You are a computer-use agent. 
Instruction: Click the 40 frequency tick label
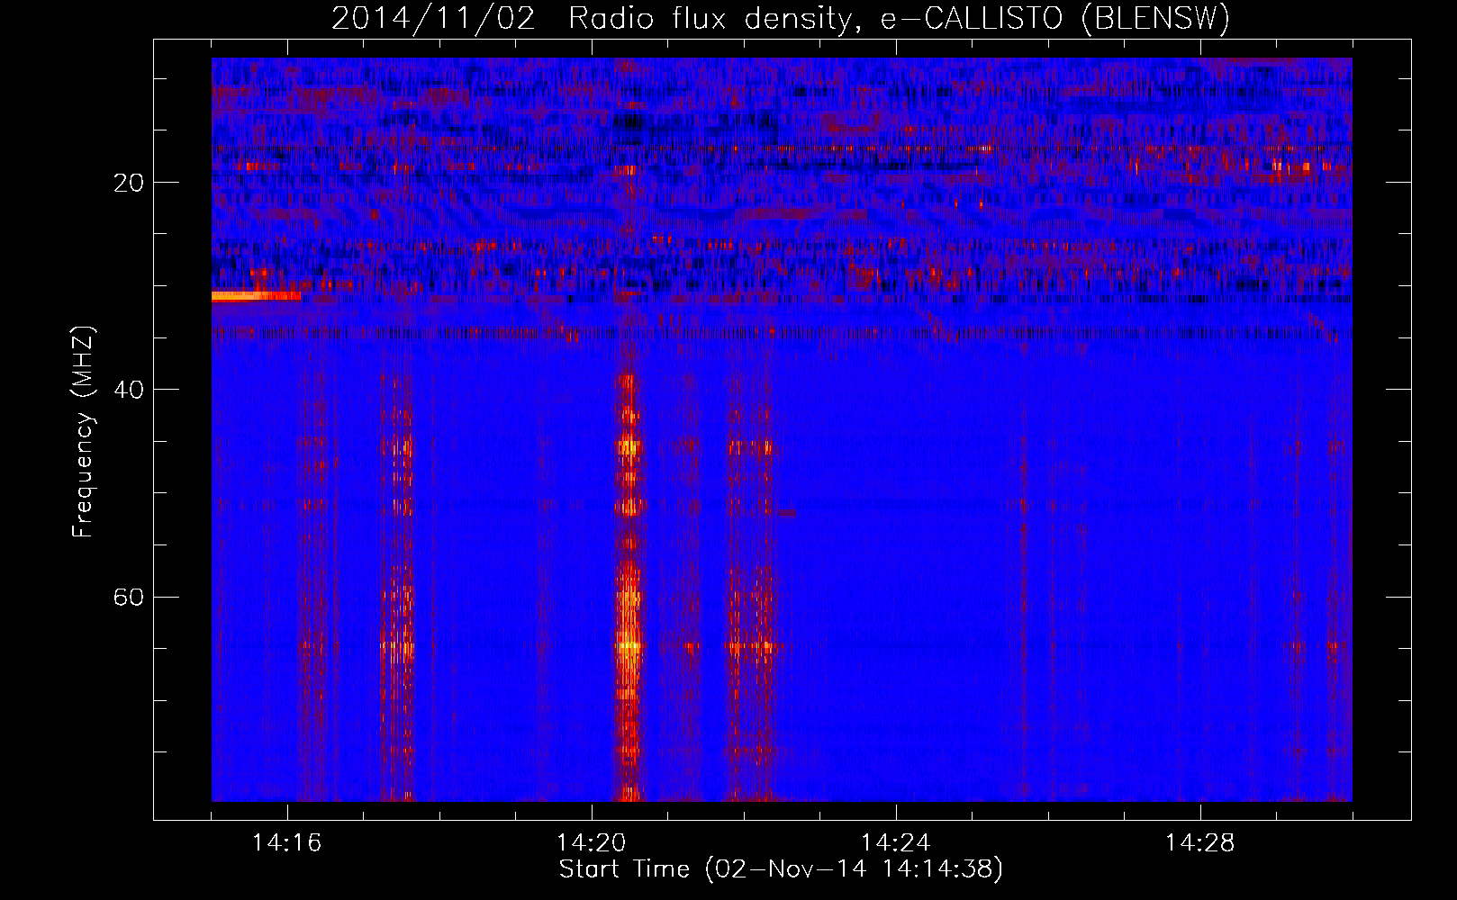coord(129,390)
